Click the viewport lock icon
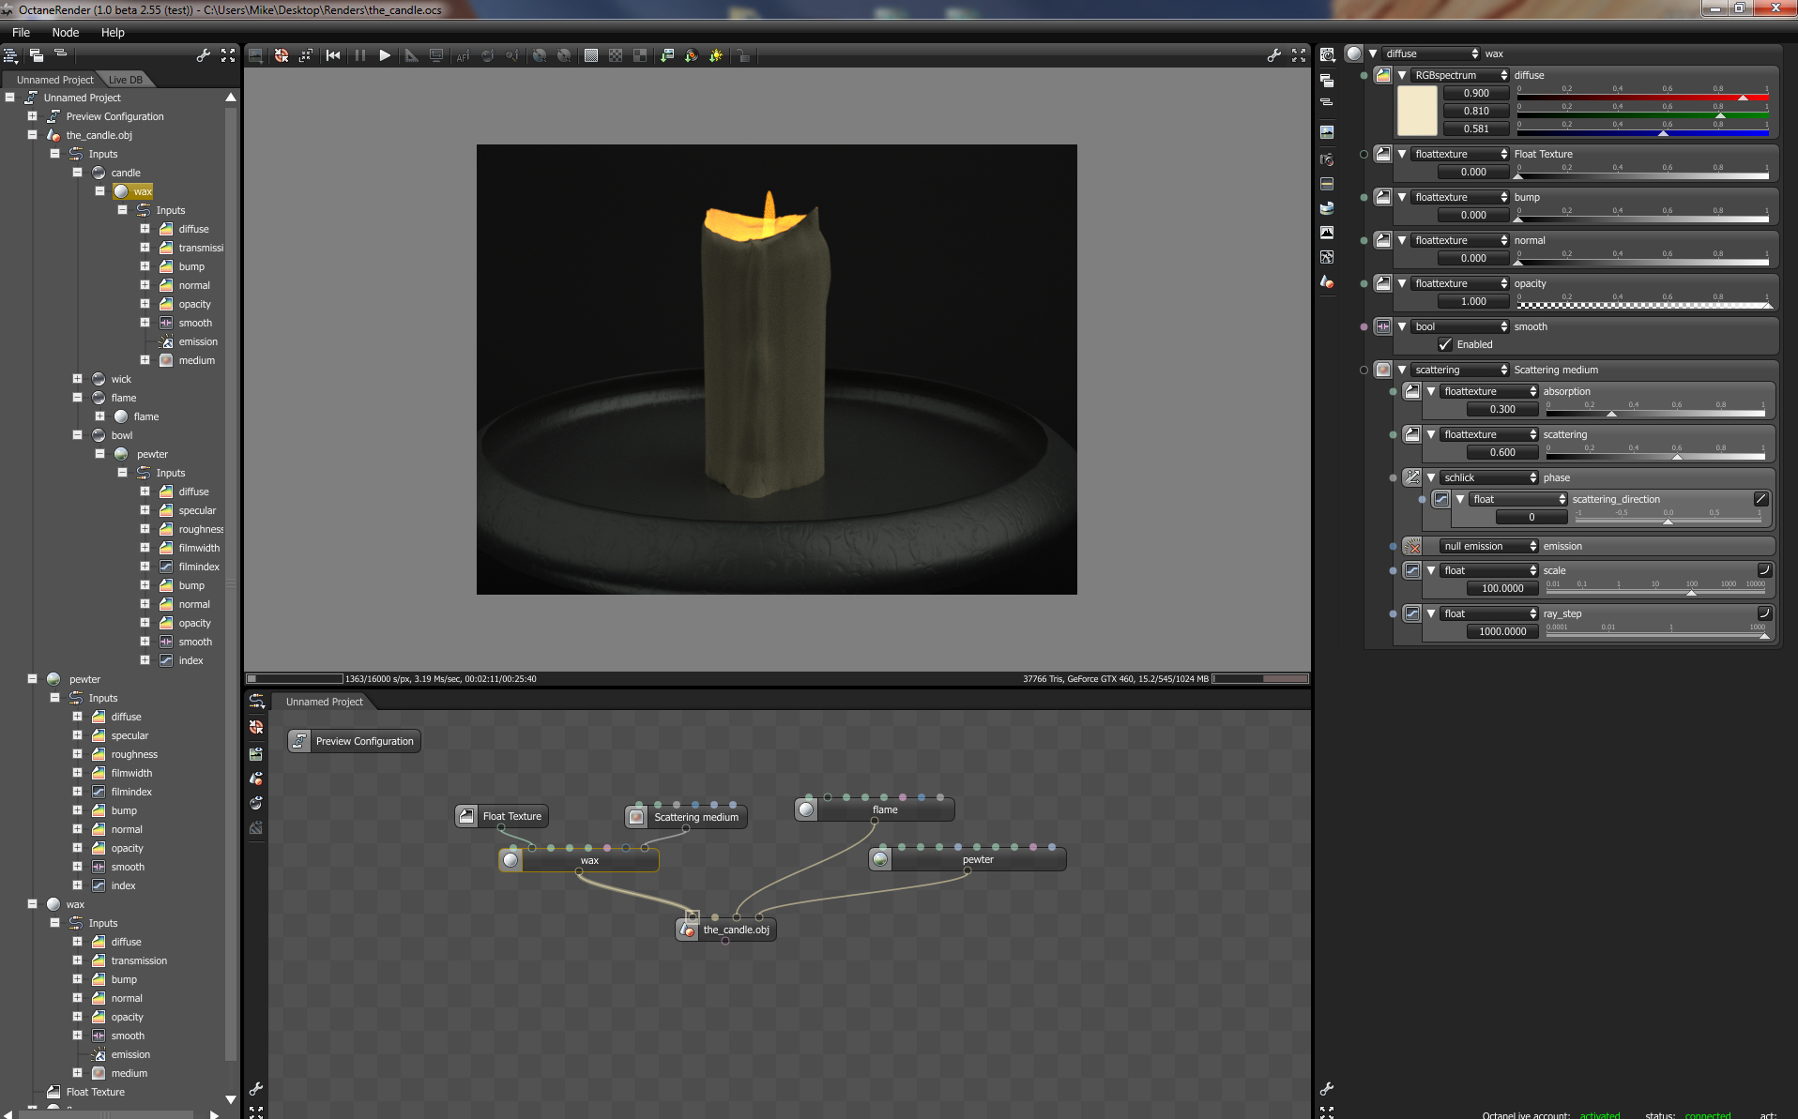The height and width of the screenshot is (1119, 1798). coord(744,55)
